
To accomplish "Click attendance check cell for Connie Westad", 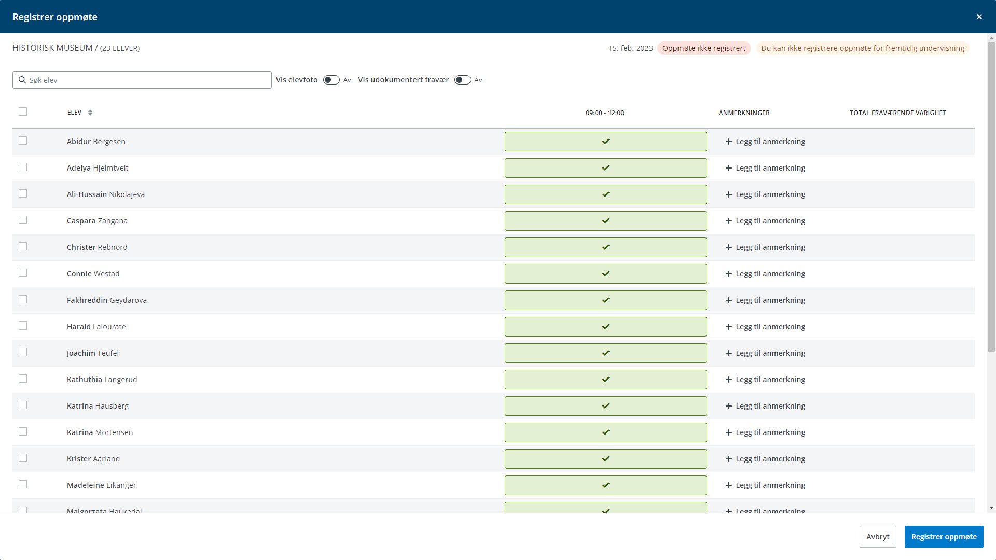I will click(605, 274).
